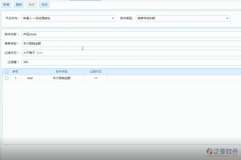Image resolution: width=241 pixels, height=160 pixels.
Task: Close the panel with 关闭
Action: (x=44, y=5)
